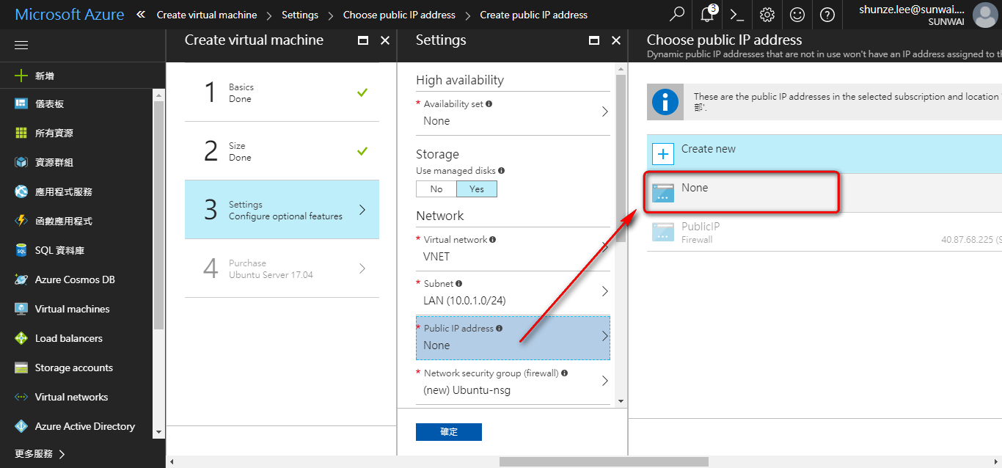Image resolution: width=1002 pixels, height=468 pixels.
Task: Go to Create public IP address breadcrumb
Action: 534,15
